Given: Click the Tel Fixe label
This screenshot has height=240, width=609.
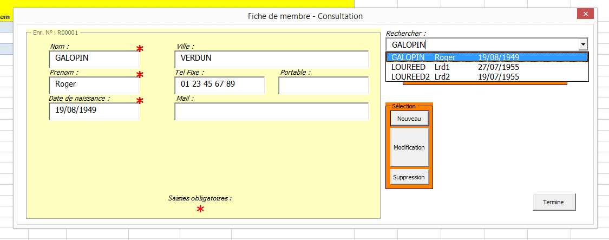Looking at the screenshot, I should [190, 73].
